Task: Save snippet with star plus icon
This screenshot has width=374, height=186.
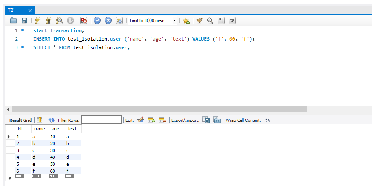Action: [186, 21]
